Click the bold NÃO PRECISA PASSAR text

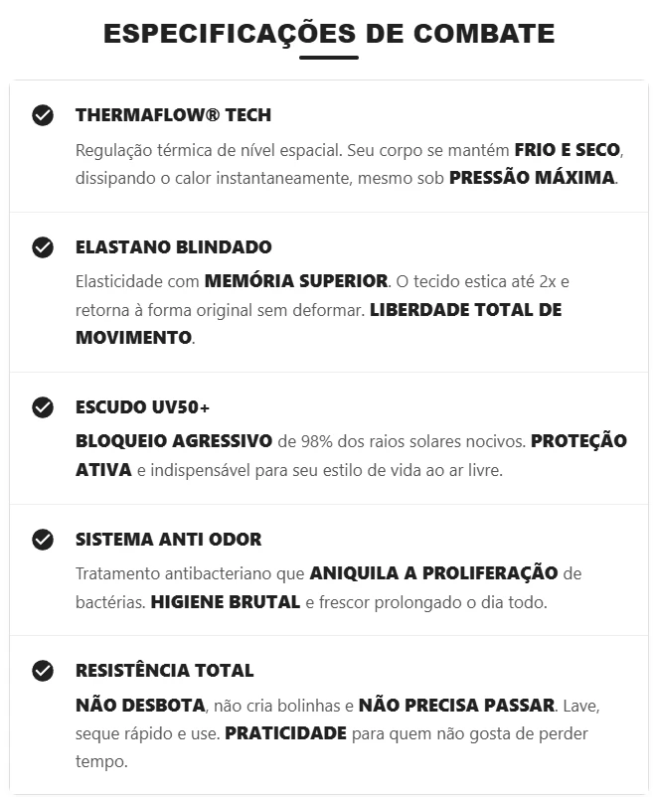[456, 706]
